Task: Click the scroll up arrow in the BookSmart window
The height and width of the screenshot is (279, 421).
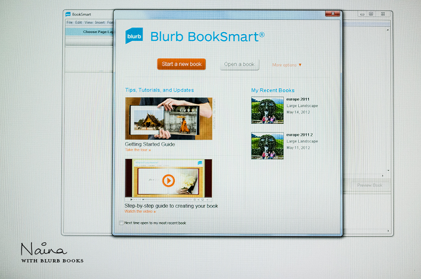Action: 388,30
